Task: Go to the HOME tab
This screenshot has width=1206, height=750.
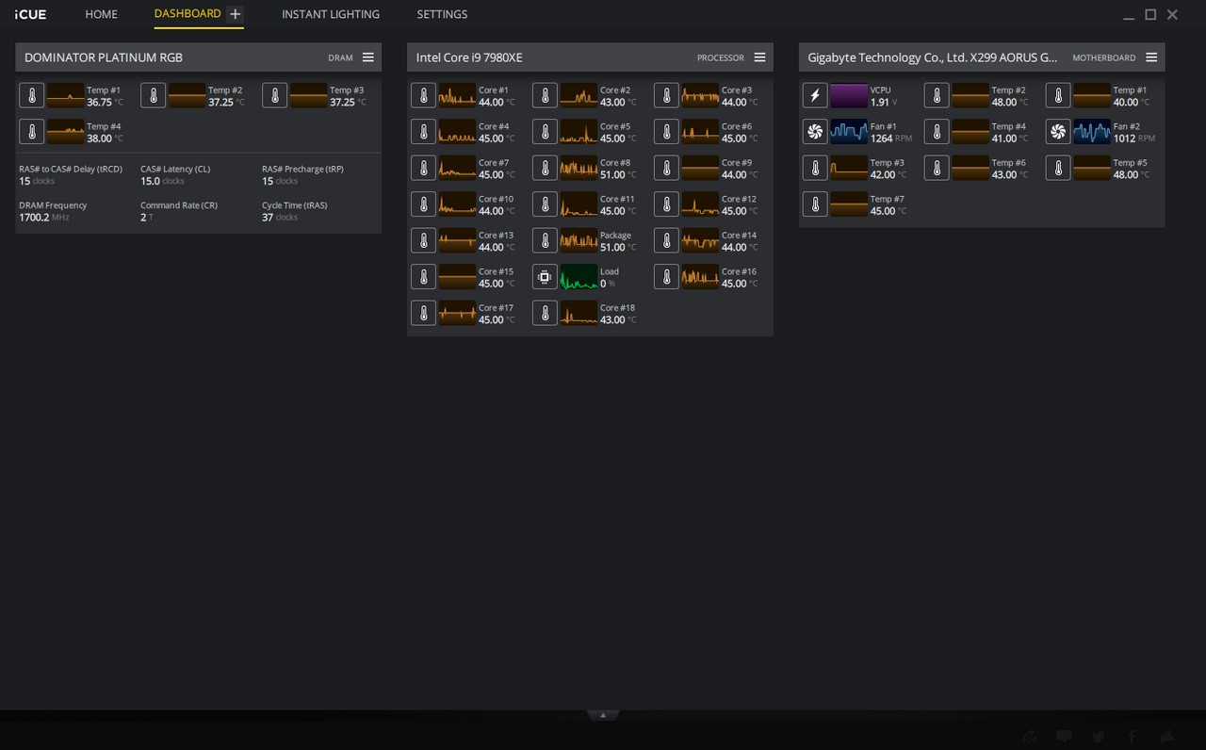Action: [101, 14]
